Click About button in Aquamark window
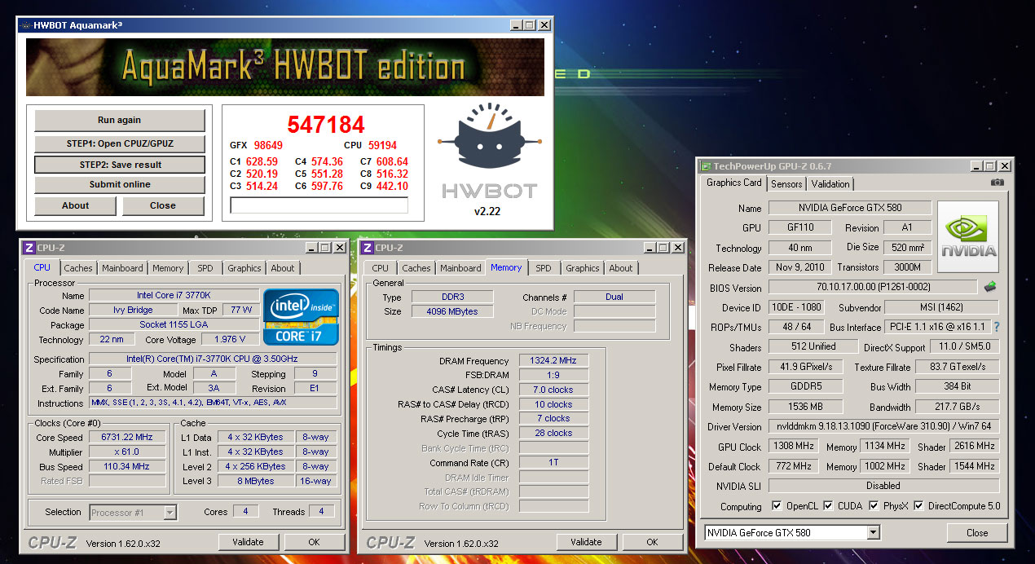 point(75,205)
